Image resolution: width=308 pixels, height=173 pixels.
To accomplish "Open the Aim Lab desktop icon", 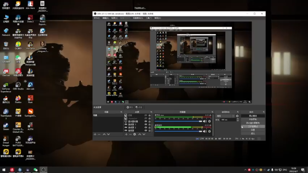I will click(30, 86).
